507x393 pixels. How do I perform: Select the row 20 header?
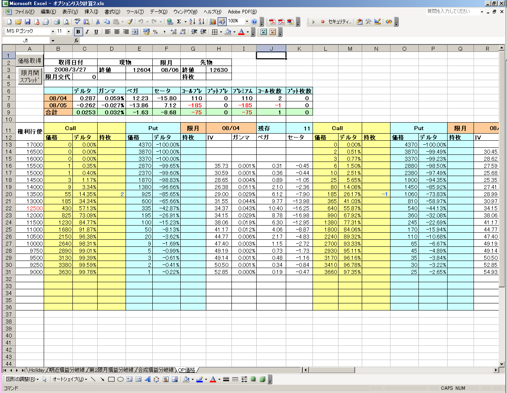tap(9, 194)
